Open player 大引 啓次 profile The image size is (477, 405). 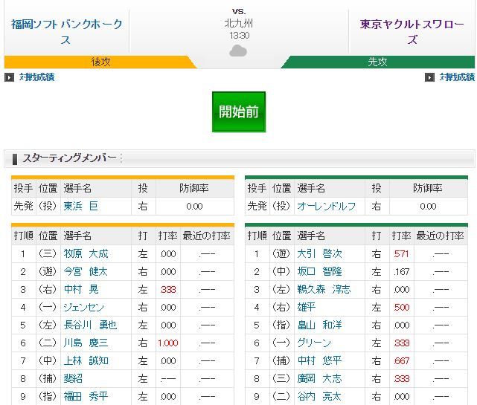[320, 253]
